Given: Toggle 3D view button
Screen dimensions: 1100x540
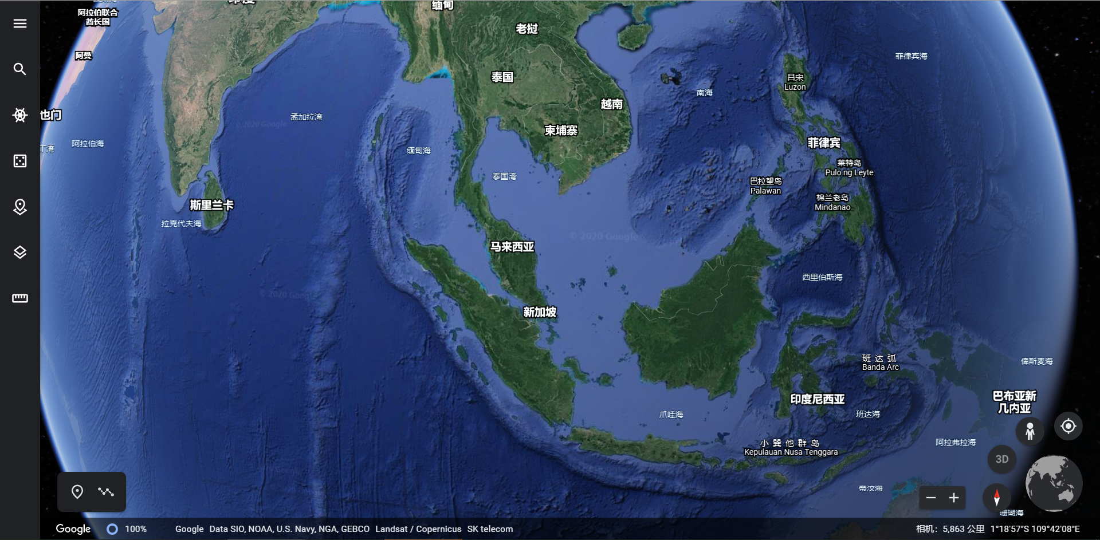Looking at the screenshot, I should [1002, 459].
